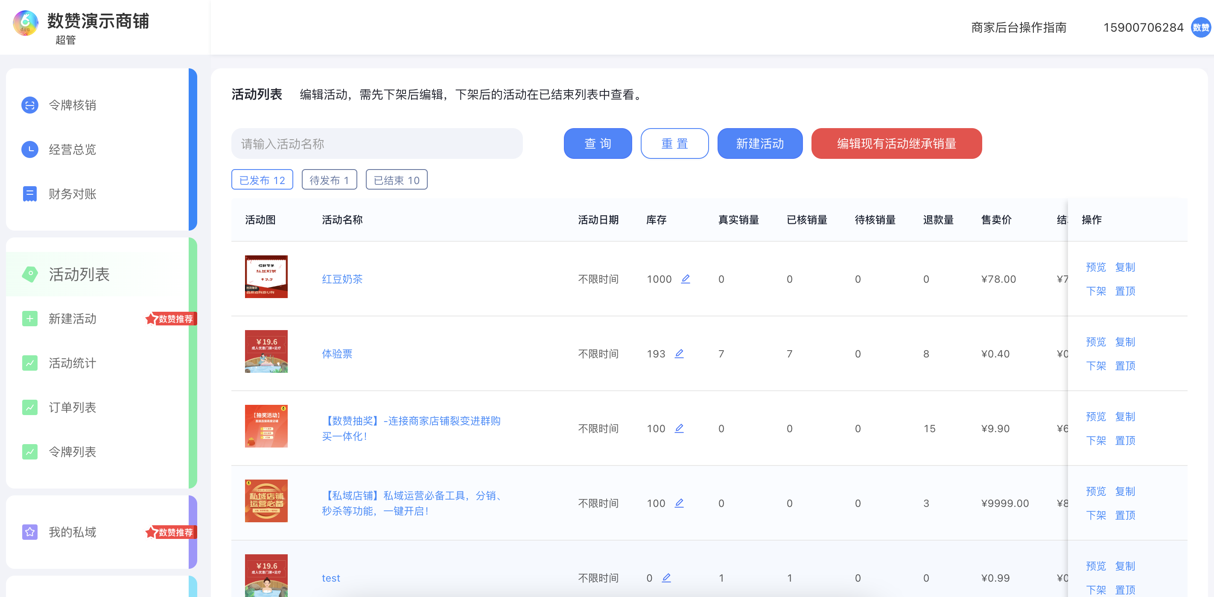
Task: Click 置顶 for 红豆奶茶 row
Action: [1125, 291]
